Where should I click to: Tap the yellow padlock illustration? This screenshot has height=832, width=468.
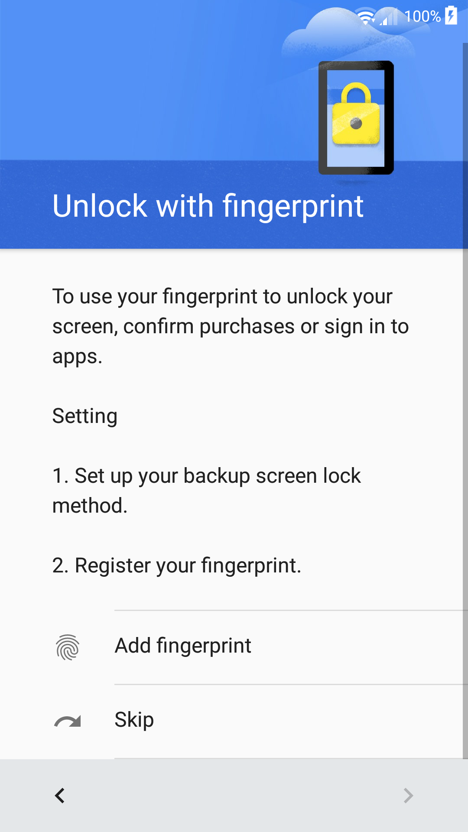point(356,114)
